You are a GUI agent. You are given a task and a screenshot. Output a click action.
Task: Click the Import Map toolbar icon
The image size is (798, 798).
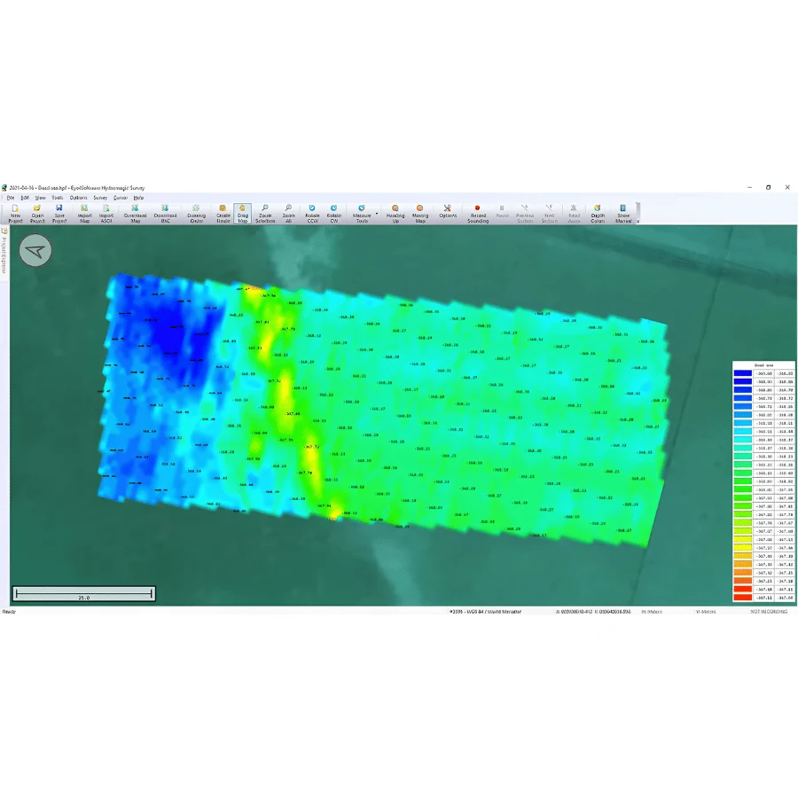point(84,214)
